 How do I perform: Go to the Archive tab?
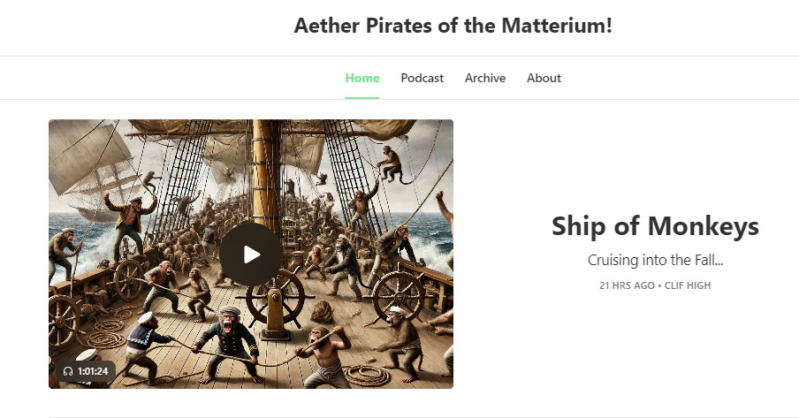point(485,78)
